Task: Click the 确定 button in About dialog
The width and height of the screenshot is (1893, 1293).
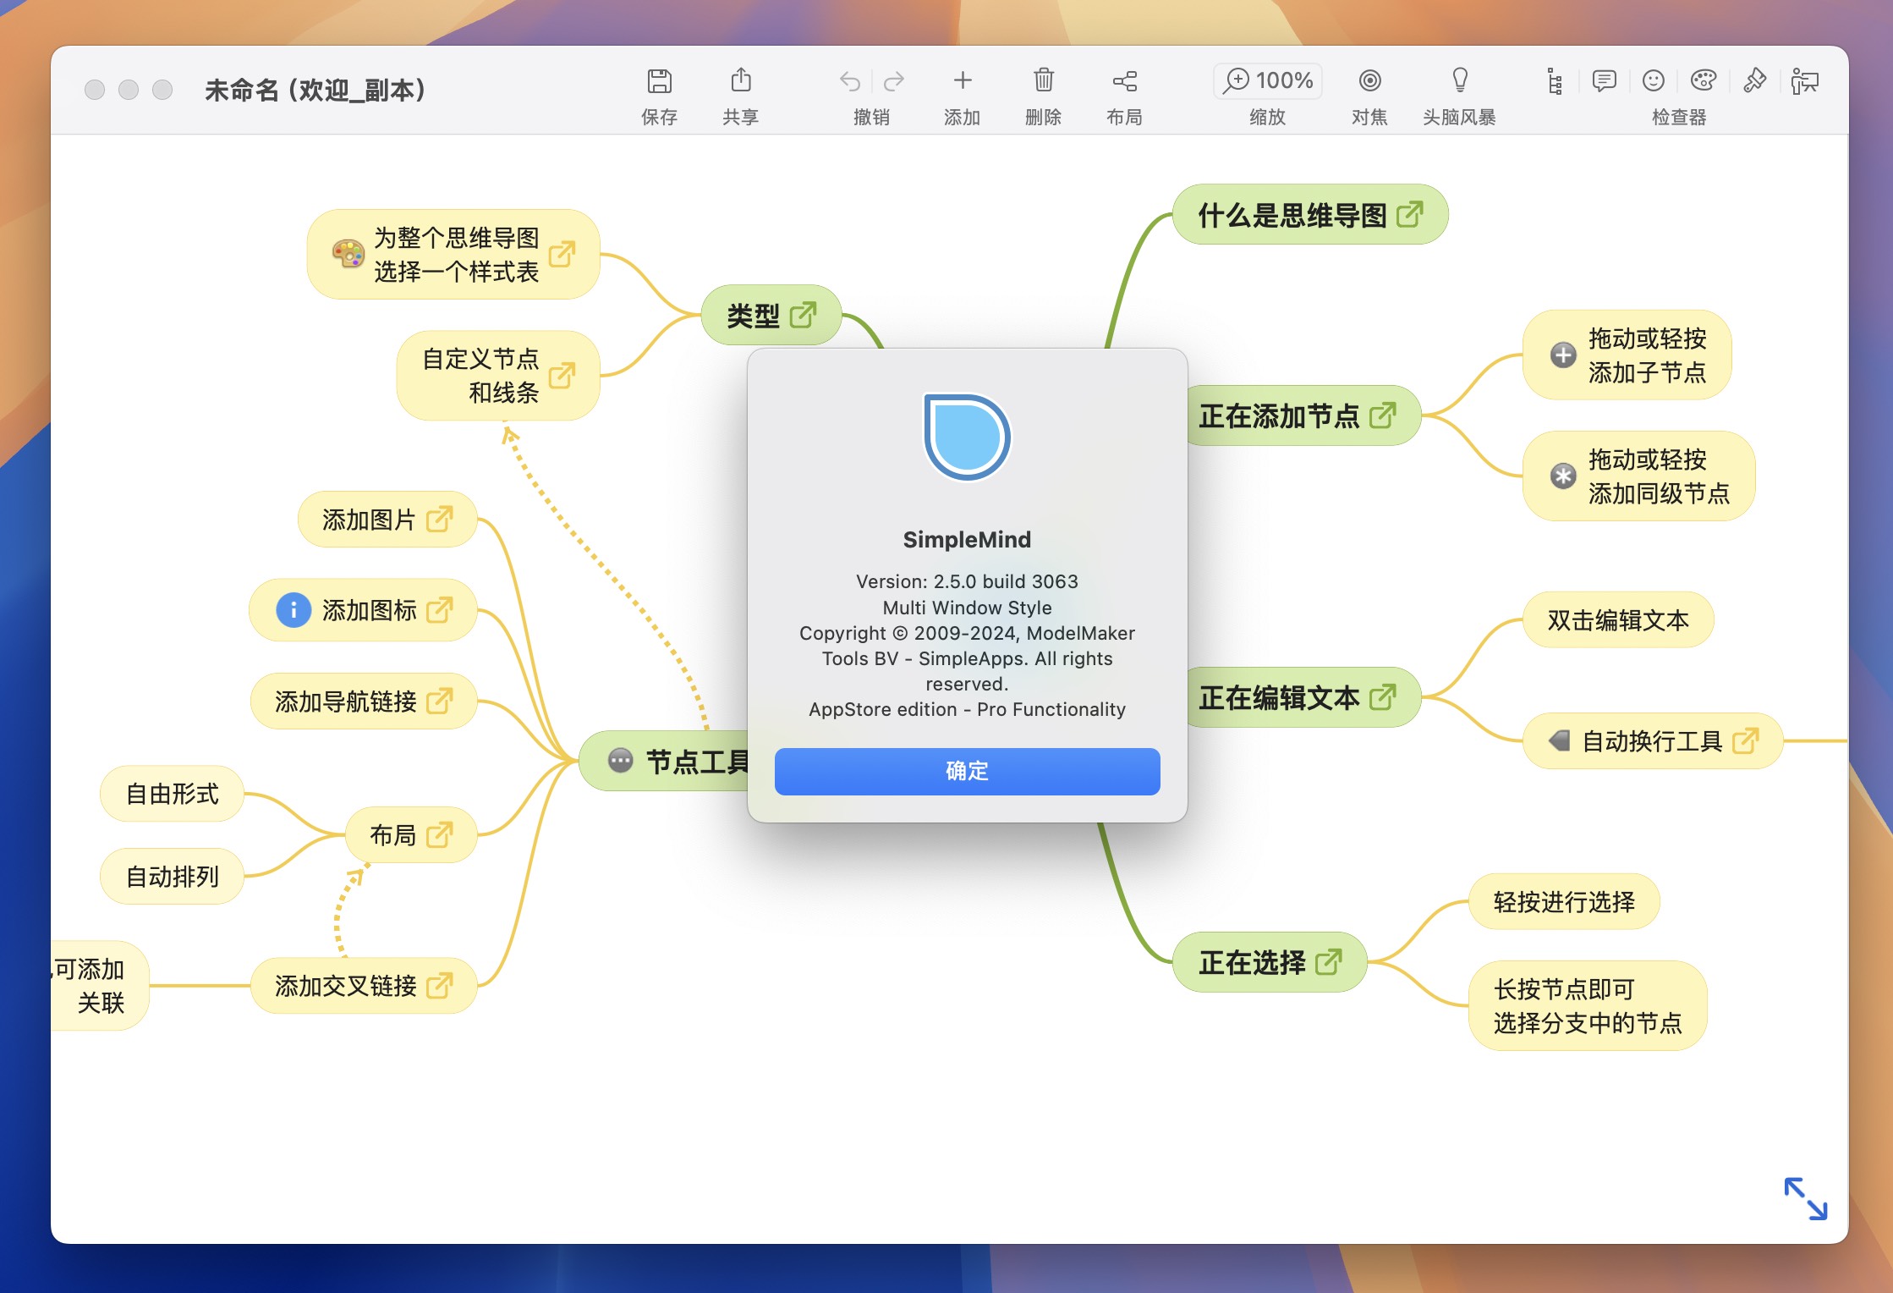Action: pyautogui.click(x=967, y=771)
